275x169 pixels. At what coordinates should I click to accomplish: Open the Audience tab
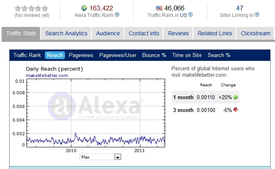(x=108, y=33)
